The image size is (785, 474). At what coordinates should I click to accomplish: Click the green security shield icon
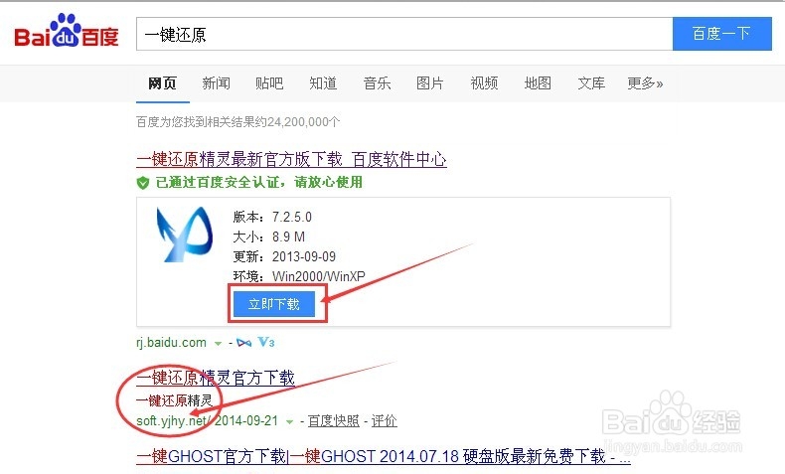pyautogui.click(x=143, y=183)
